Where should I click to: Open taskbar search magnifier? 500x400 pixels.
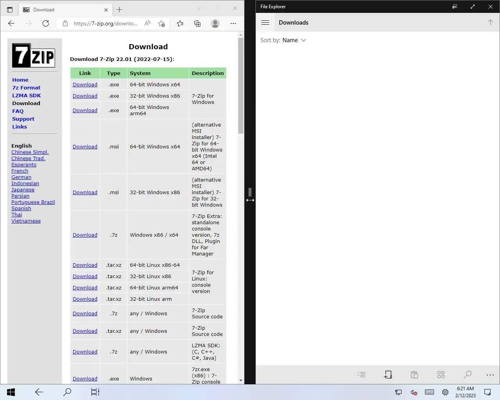tap(67, 392)
